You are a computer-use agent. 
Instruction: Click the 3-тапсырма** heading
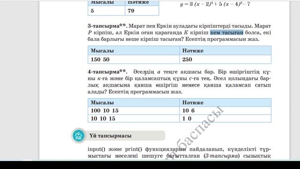click(107, 26)
